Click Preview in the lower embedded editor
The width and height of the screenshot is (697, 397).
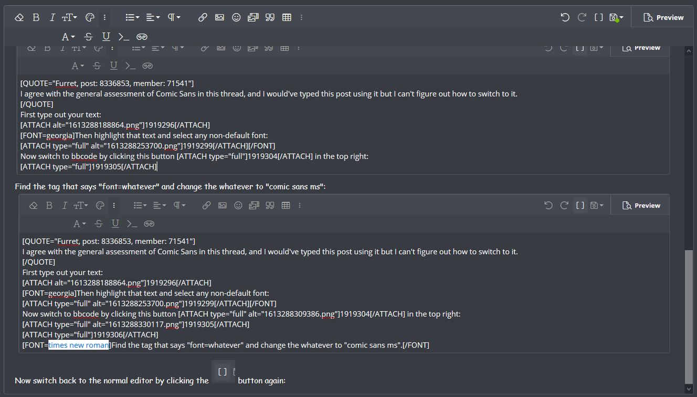coord(641,206)
